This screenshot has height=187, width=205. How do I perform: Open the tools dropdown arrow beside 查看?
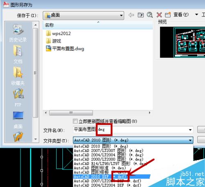196,14
